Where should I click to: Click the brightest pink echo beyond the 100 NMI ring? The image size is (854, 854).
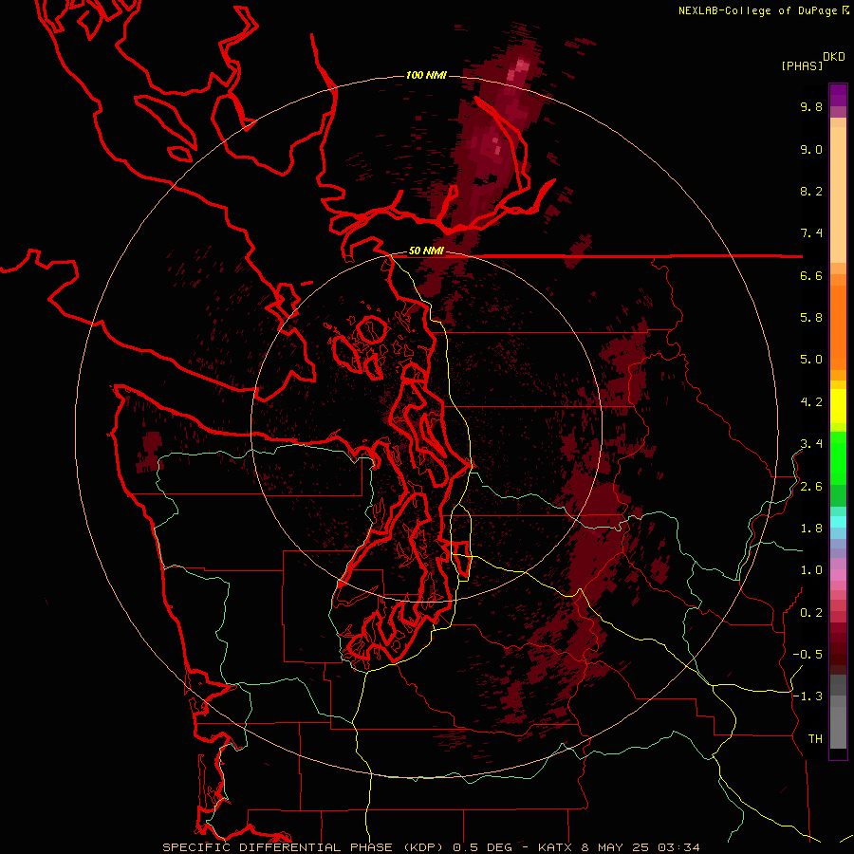[521, 66]
